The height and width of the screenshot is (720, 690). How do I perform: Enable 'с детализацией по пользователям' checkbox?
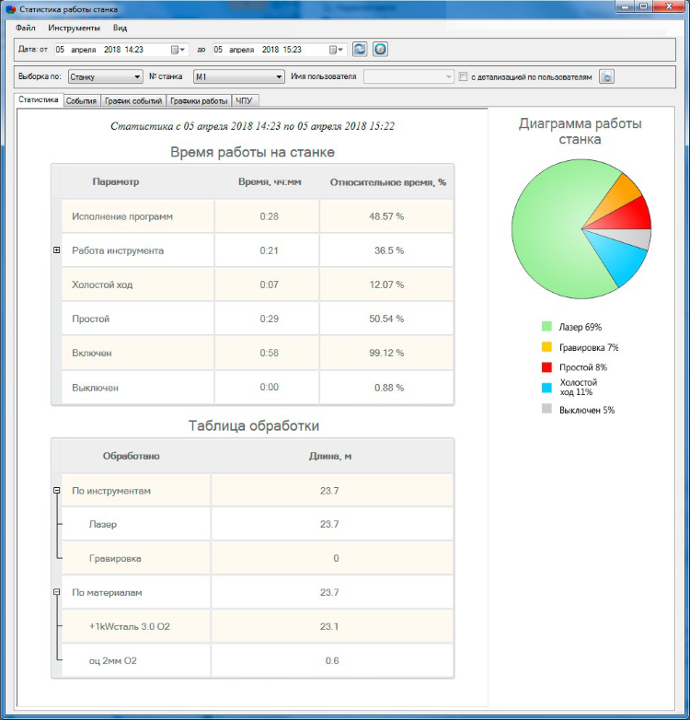[464, 76]
